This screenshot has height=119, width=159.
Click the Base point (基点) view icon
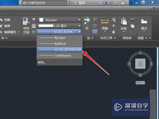pos(144,21)
